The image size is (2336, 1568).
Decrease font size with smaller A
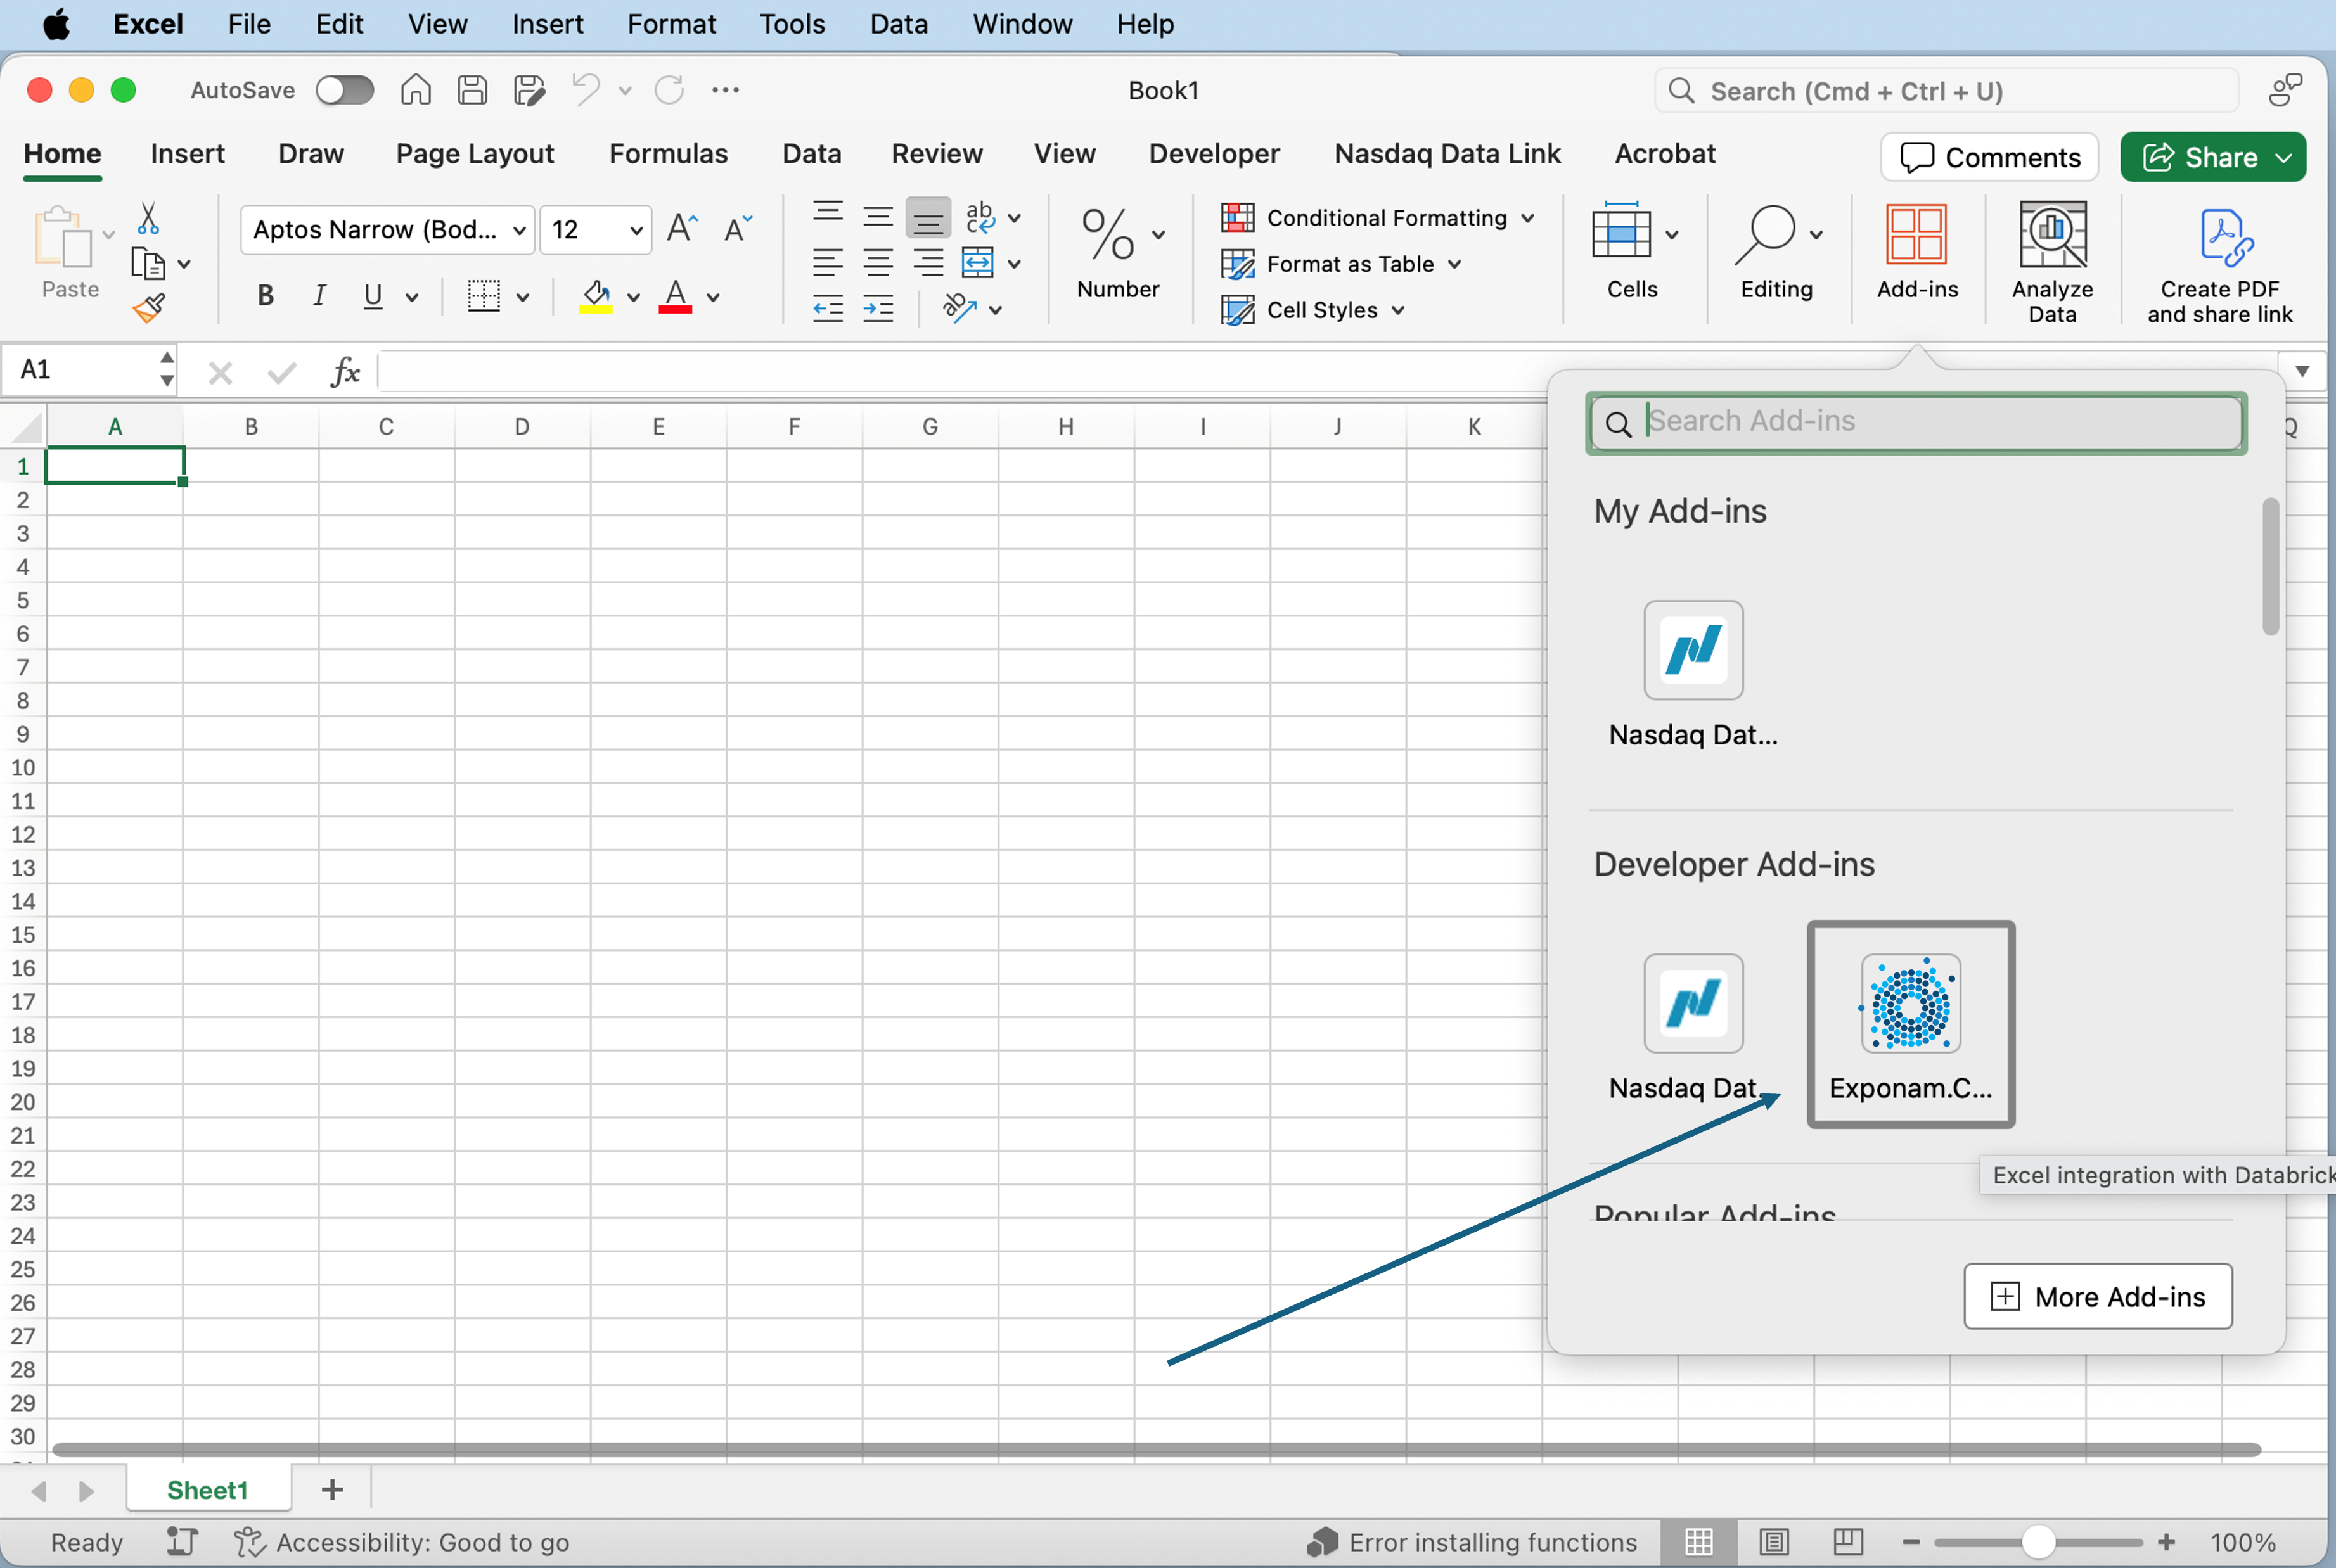[x=738, y=229]
